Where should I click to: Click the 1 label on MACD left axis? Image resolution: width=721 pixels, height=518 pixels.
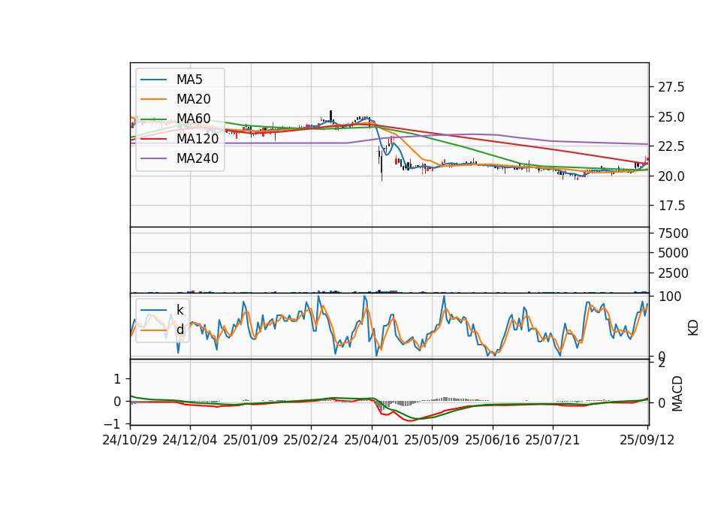pyautogui.click(x=117, y=379)
